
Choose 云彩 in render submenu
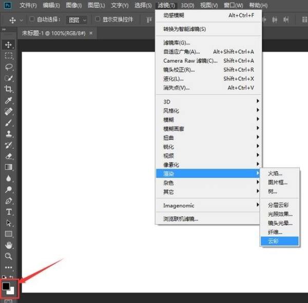pyautogui.click(x=280, y=241)
